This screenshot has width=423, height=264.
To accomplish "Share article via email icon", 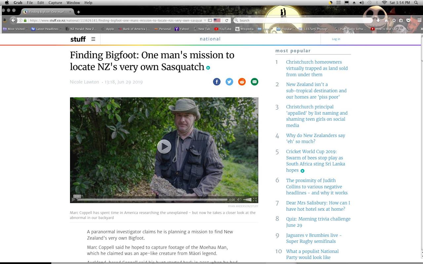I will (x=254, y=82).
